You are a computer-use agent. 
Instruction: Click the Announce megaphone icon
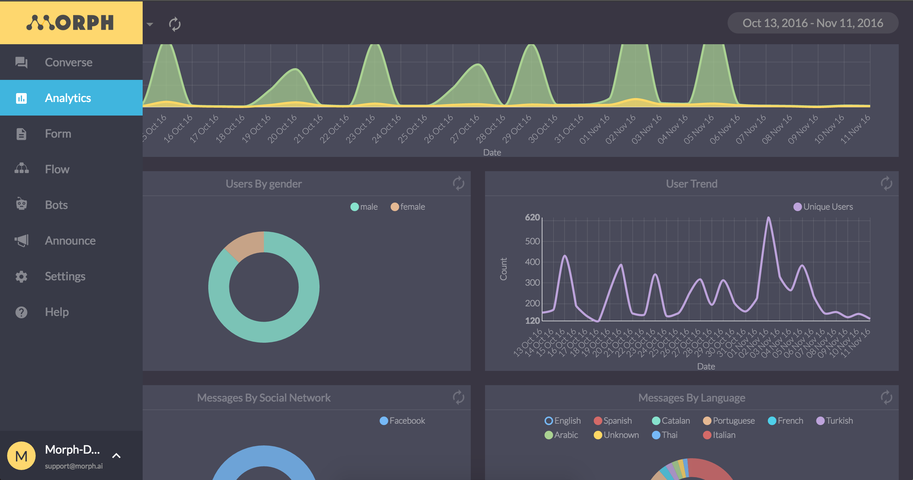click(x=21, y=240)
